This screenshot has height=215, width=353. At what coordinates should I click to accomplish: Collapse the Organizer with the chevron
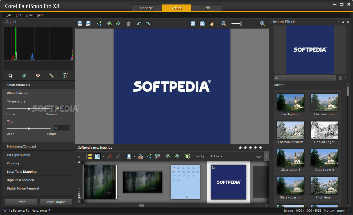(x=259, y=157)
